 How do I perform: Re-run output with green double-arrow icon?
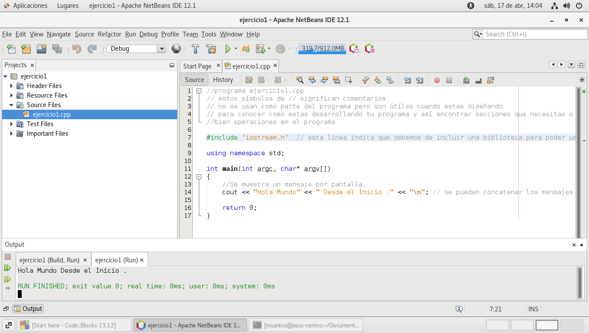click(x=7, y=268)
